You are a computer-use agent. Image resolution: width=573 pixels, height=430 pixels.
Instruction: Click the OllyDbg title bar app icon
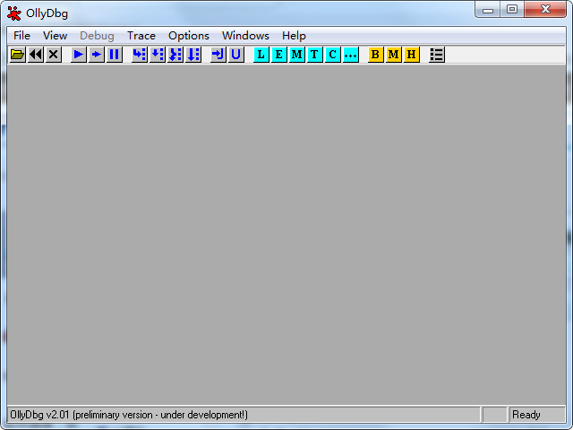click(14, 13)
